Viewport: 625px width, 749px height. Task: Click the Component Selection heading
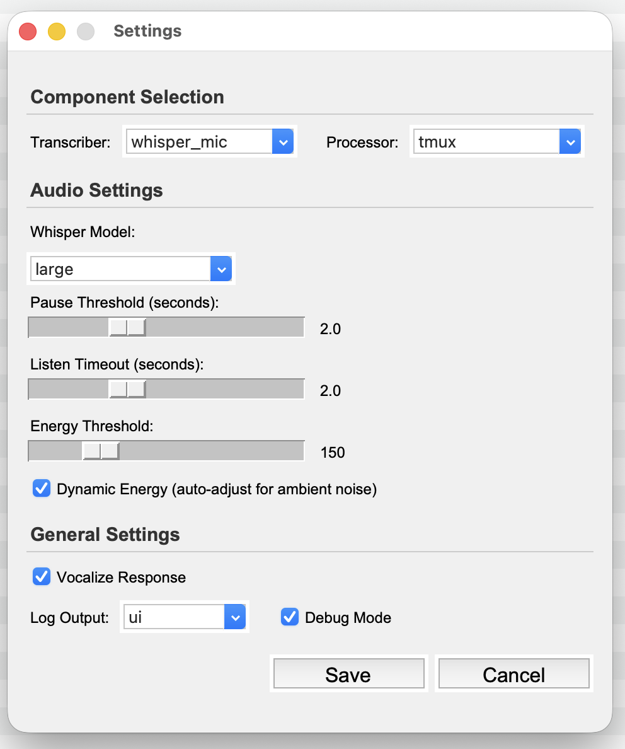pyautogui.click(x=127, y=97)
